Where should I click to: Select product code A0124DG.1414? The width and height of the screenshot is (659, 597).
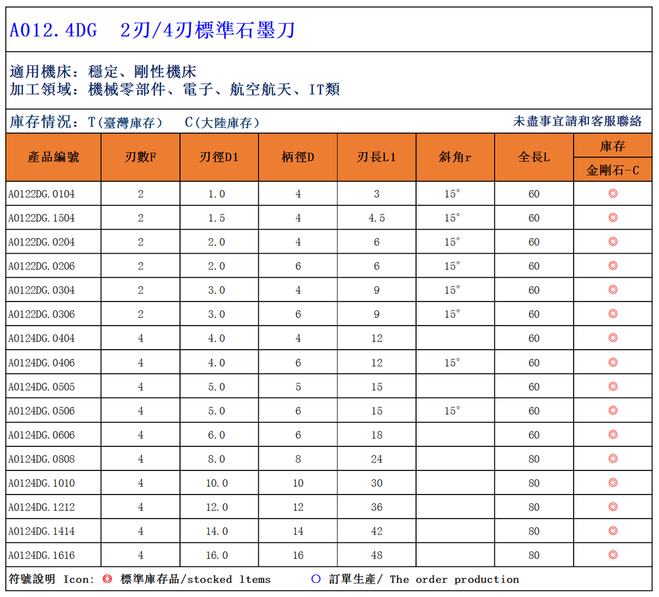[41, 531]
